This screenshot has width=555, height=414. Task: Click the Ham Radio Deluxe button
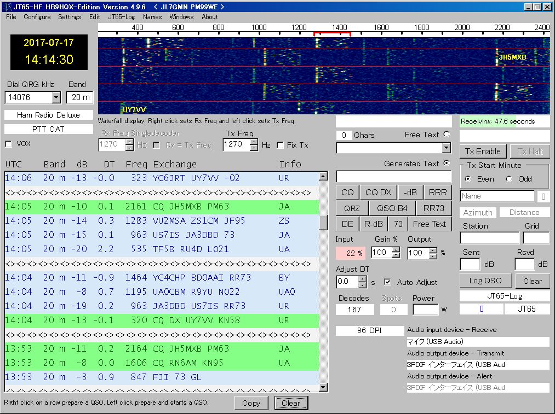(x=49, y=115)
